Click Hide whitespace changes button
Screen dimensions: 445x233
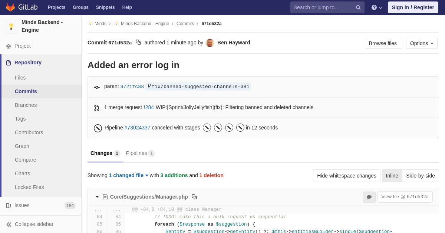(x=347, y=176)
